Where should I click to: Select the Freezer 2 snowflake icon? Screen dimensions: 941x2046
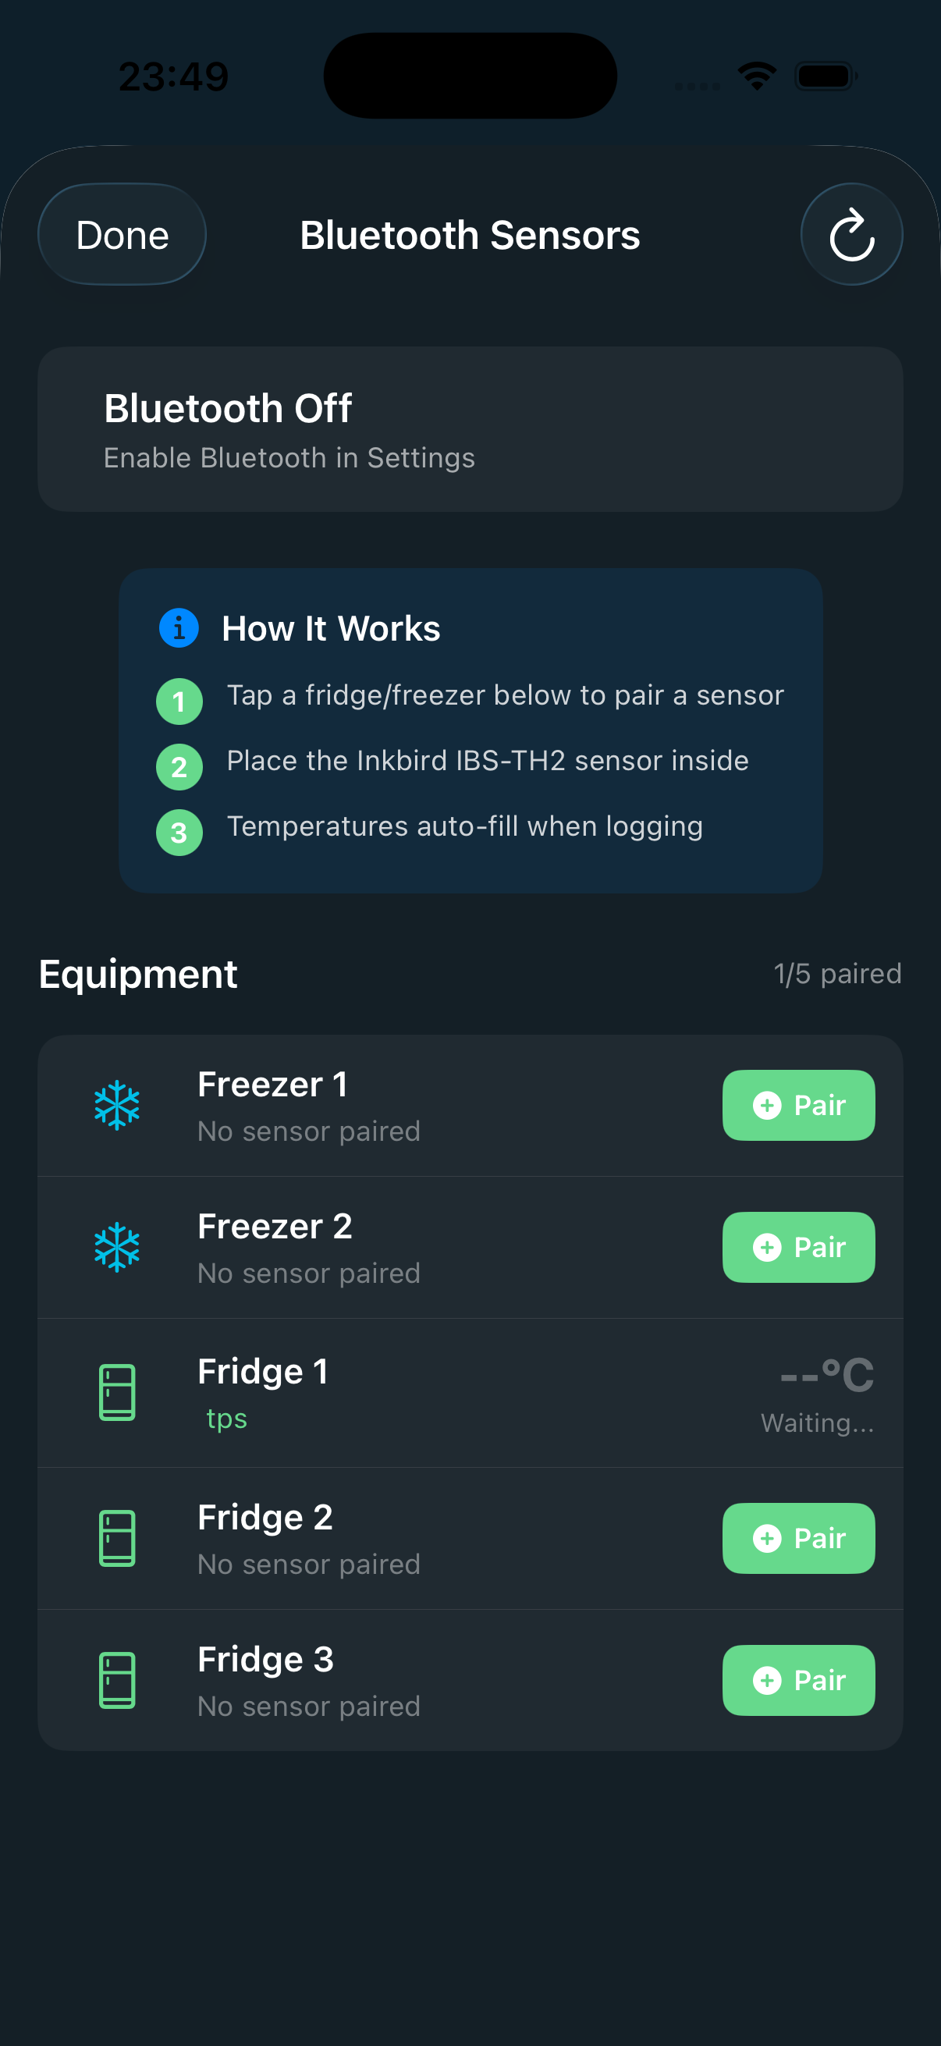tap(118, 1247)
